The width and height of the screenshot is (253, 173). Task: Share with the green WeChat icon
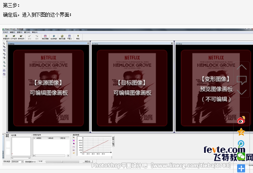tap(241, 156)
